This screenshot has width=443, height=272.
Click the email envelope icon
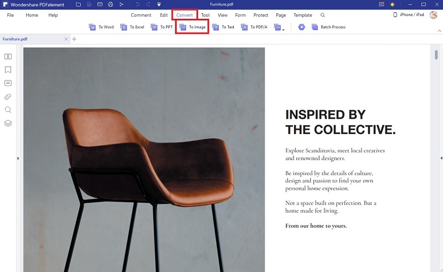click(x=100, y=4)
